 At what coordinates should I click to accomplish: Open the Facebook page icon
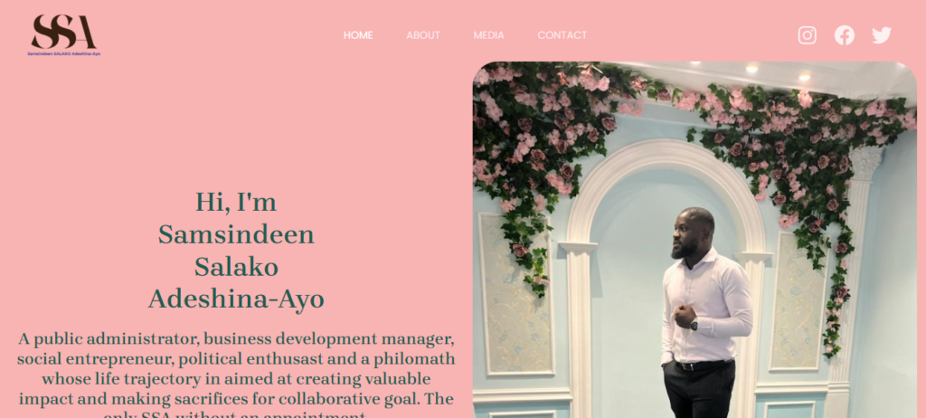pos(844,35)
